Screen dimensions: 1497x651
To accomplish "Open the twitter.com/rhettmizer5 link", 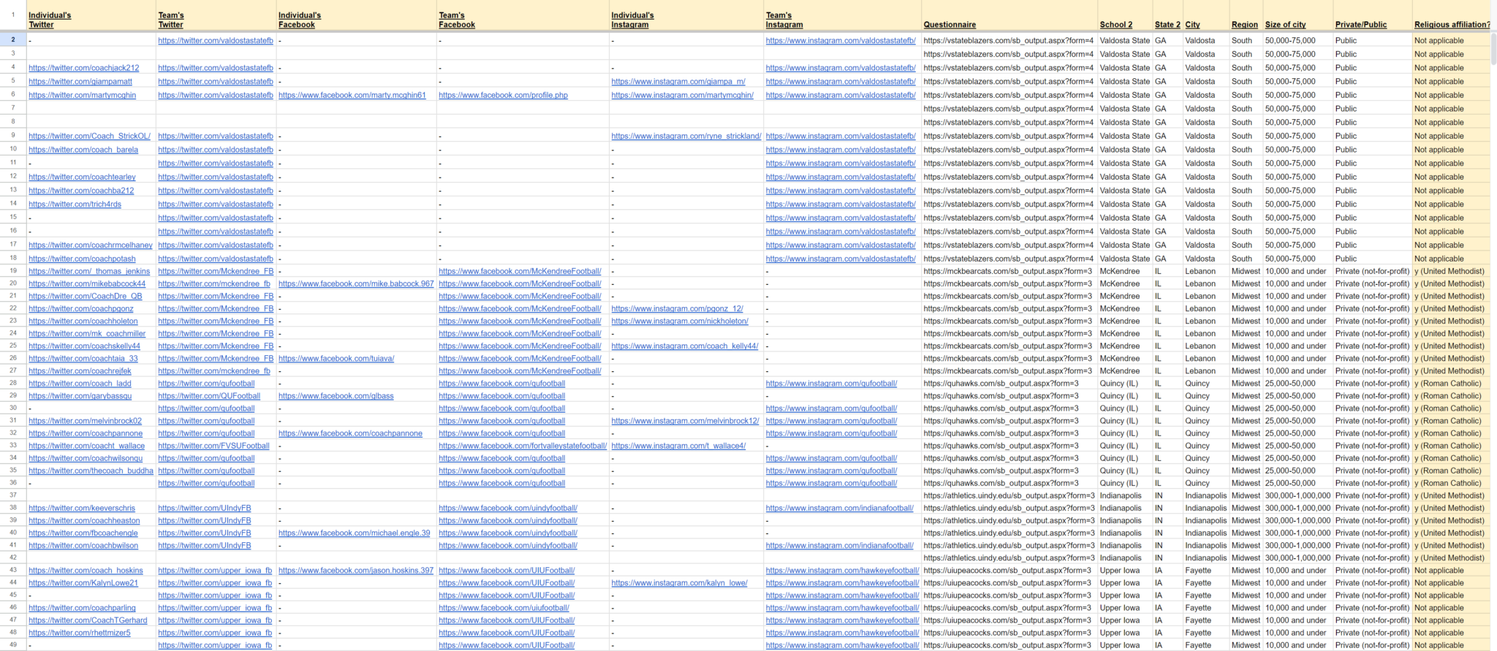I will pyautogui.click(x=80, y=633).
